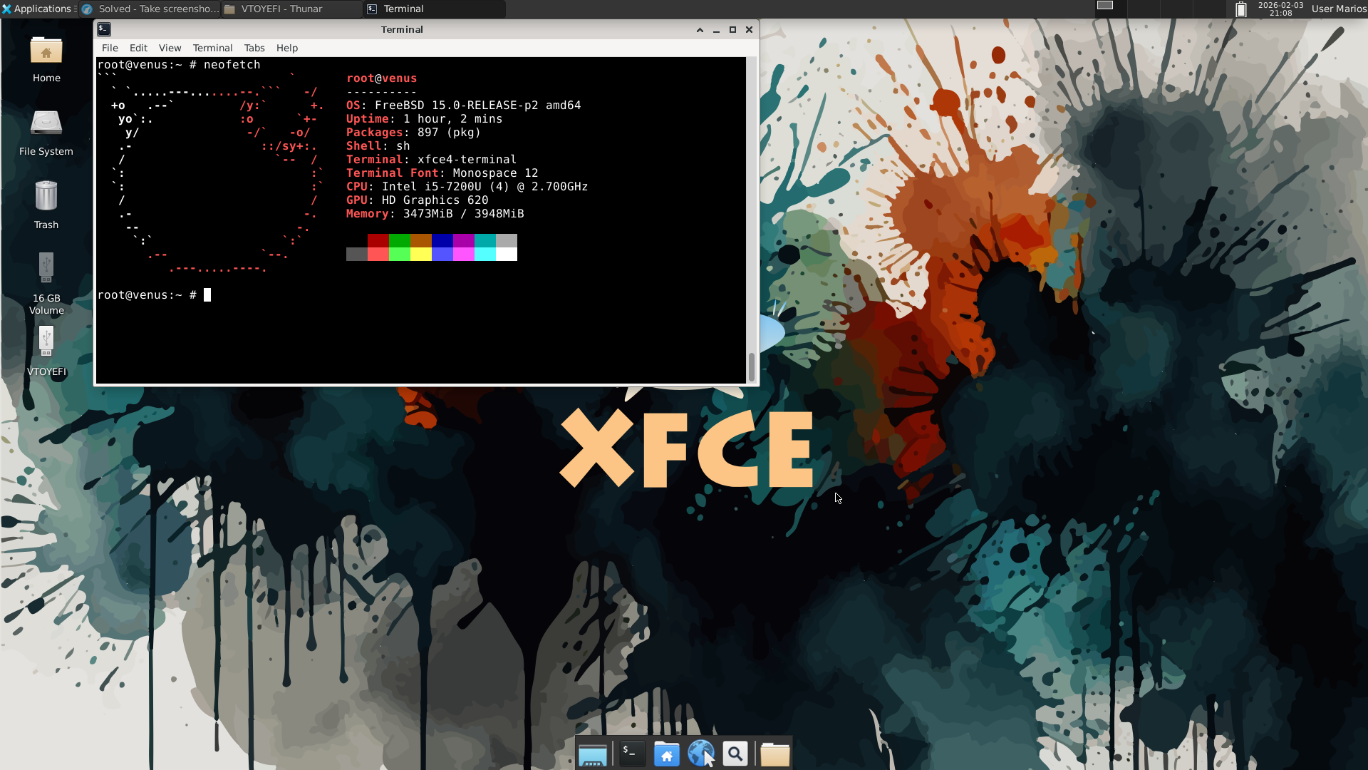Click the Show Desktop dock icon

point(592,754)
